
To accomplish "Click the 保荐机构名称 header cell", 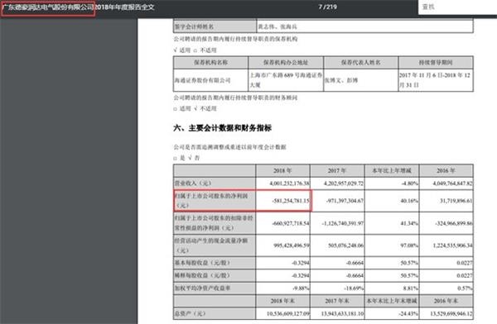I will tap(210, 63).
